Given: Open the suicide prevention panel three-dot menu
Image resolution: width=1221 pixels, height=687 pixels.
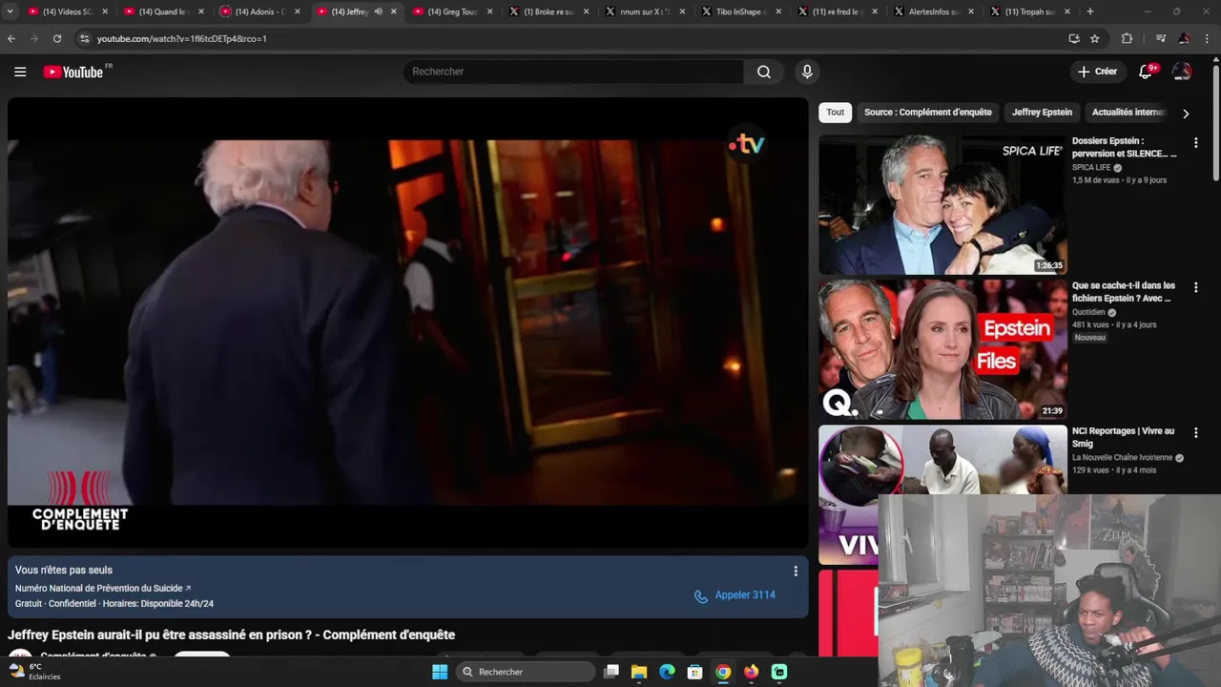Looking at the screenshot, I should pyautogui.click(x=796, y=572).
